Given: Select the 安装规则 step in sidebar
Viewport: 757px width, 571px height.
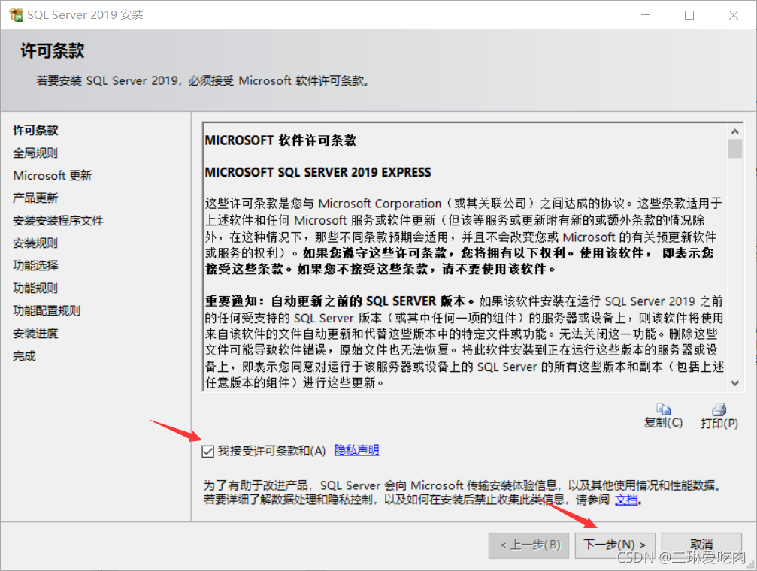Looking at the screenshot, I should [35, 243].
